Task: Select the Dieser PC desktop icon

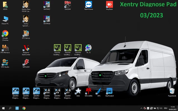Action: point(5,20)
